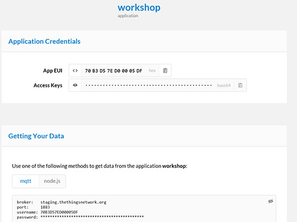Click the masked Access Keys field
The width and height of the screenshot is (297, 222).
coord(148,85)
